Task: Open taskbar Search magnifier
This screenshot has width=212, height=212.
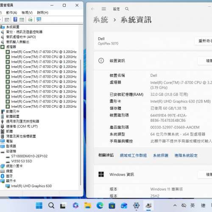Action: click(51, 206)
